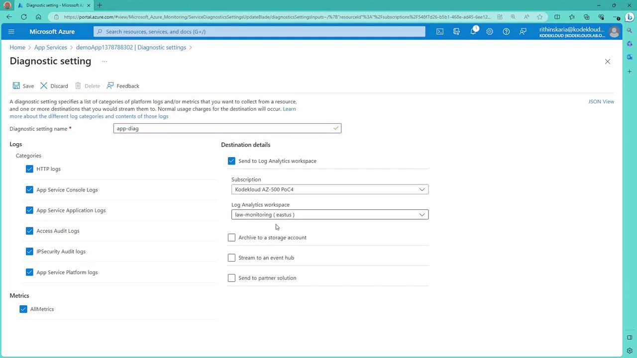Add this page to browser favorites
This screenshot has height=358, width=637.
tap(539, 17)
